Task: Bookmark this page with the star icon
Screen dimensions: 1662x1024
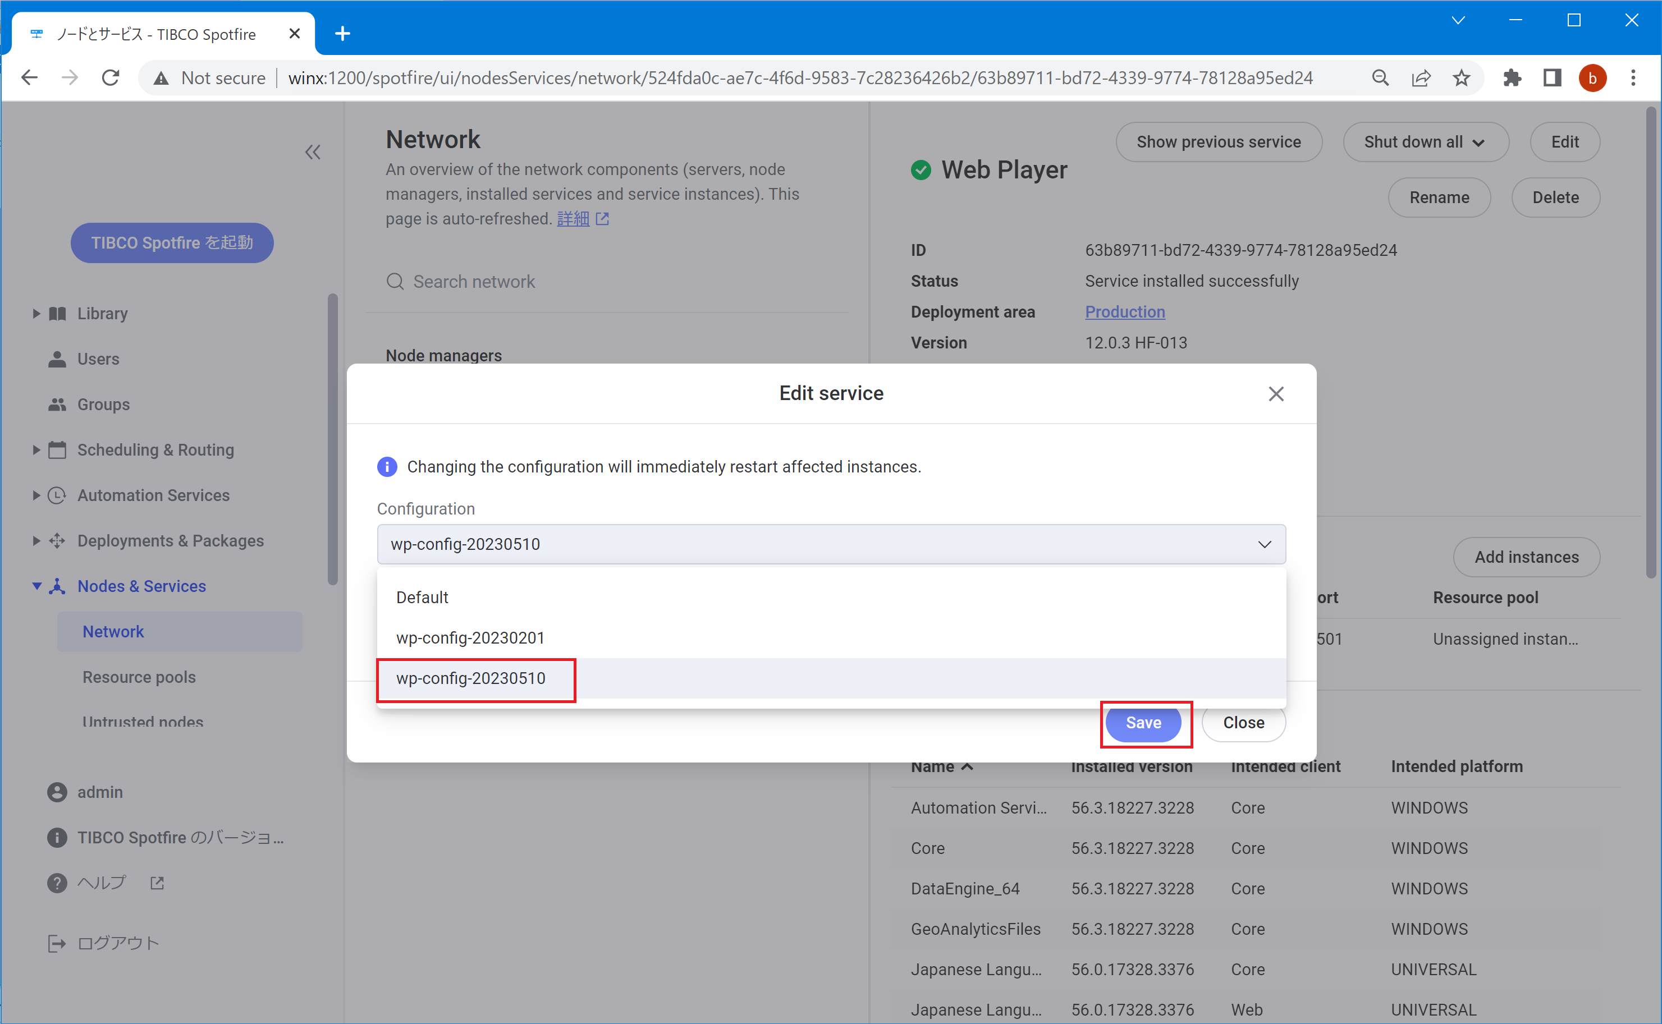Action: pos(1462,78)
